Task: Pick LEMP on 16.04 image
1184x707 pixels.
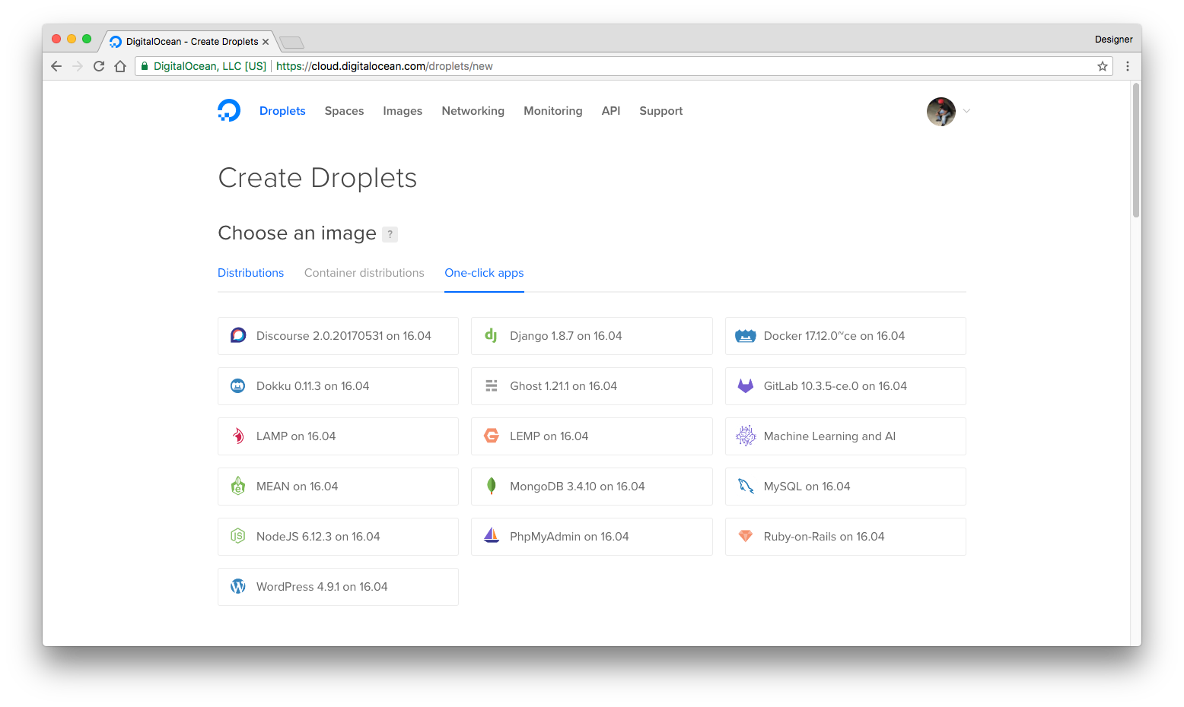Action: tap(592, 436)
